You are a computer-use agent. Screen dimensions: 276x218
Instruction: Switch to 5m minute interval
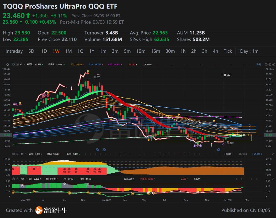click(127, 51)
